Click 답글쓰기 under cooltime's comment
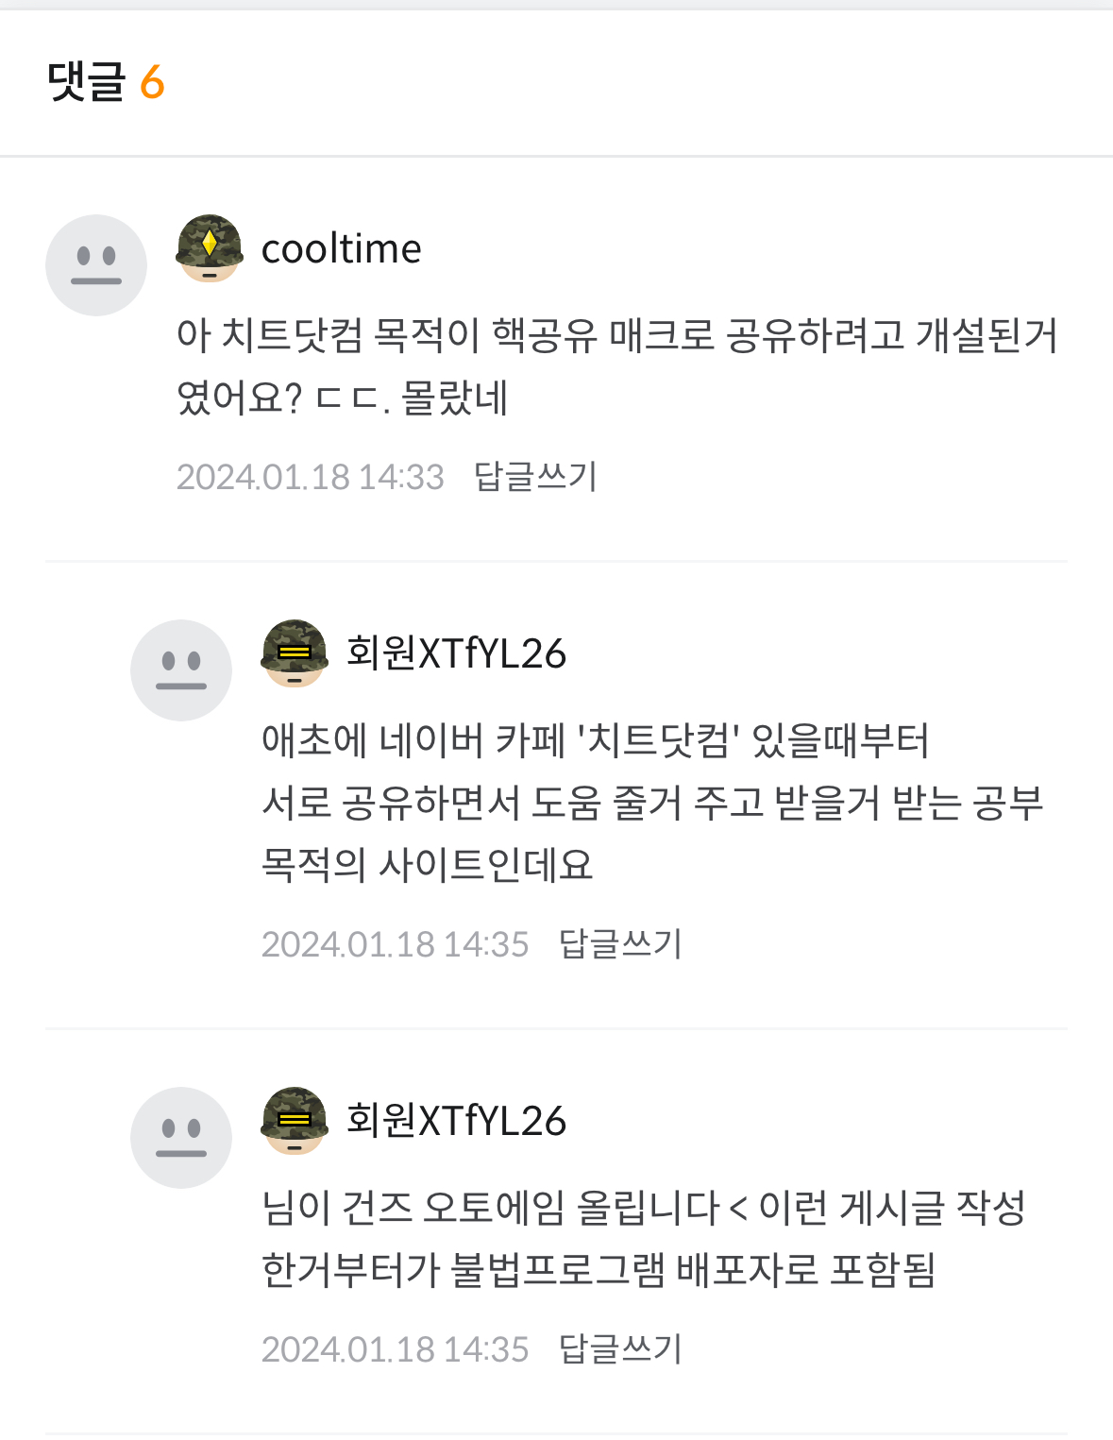 535,477
